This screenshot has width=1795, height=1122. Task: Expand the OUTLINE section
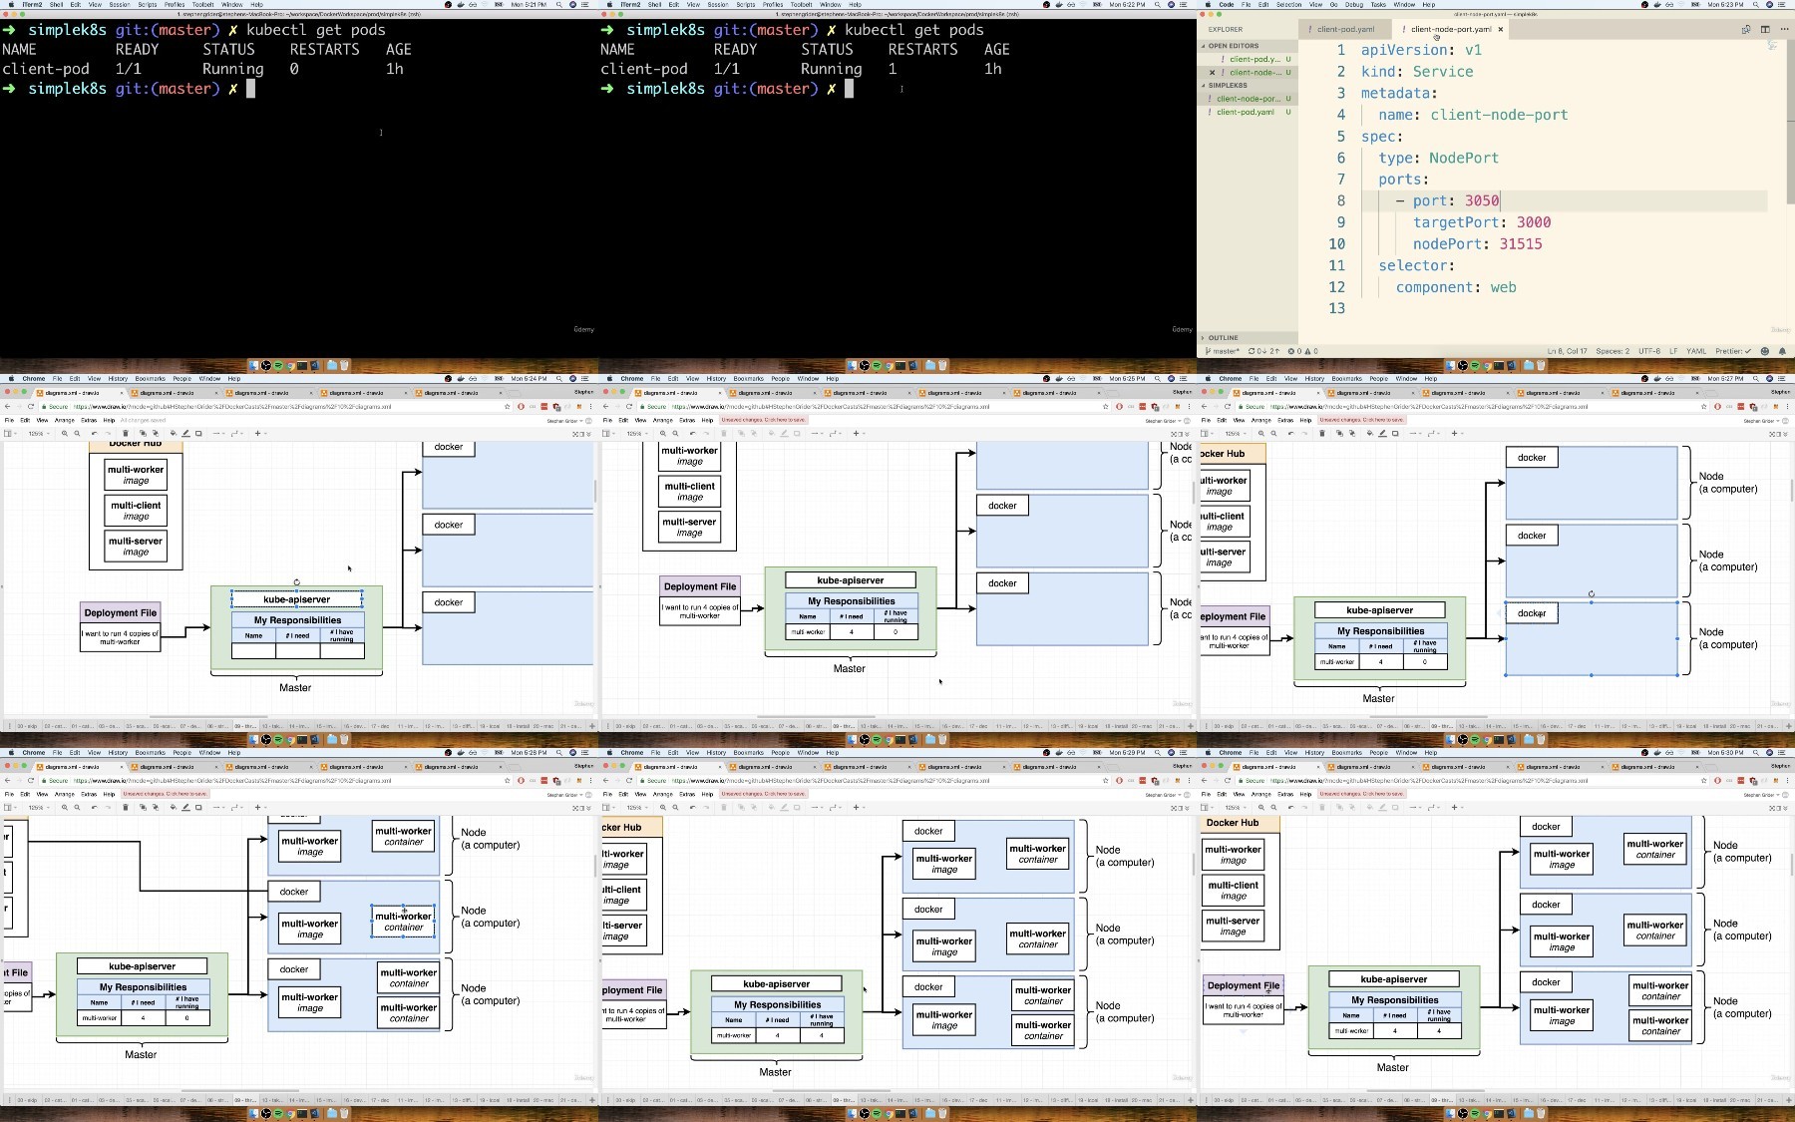coord(1222,337)
